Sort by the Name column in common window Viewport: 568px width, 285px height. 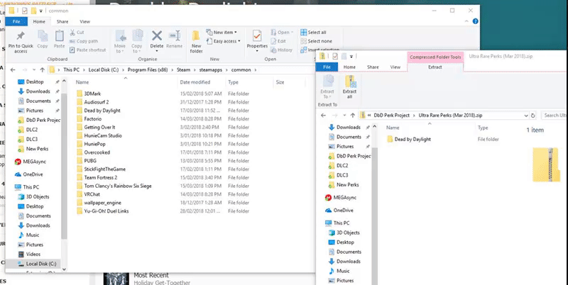pos(82,82)
